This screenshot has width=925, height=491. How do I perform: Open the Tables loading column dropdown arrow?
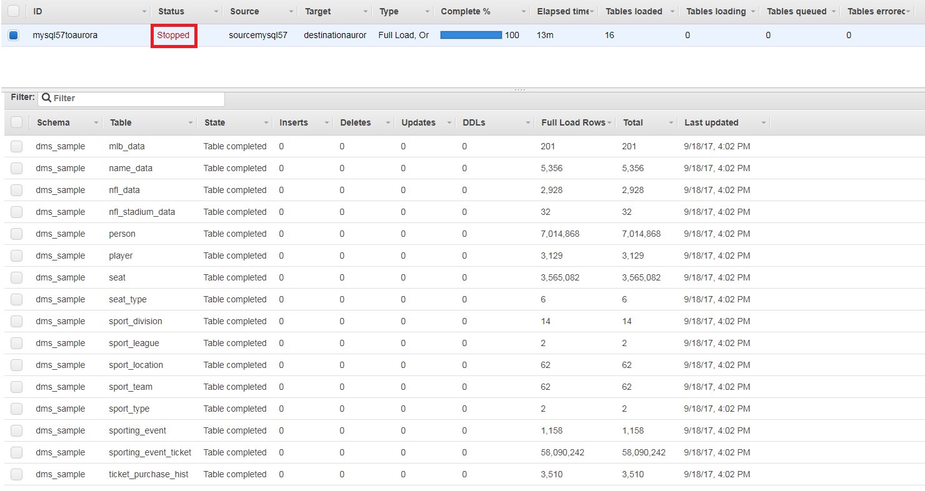(x=754, y=12)
